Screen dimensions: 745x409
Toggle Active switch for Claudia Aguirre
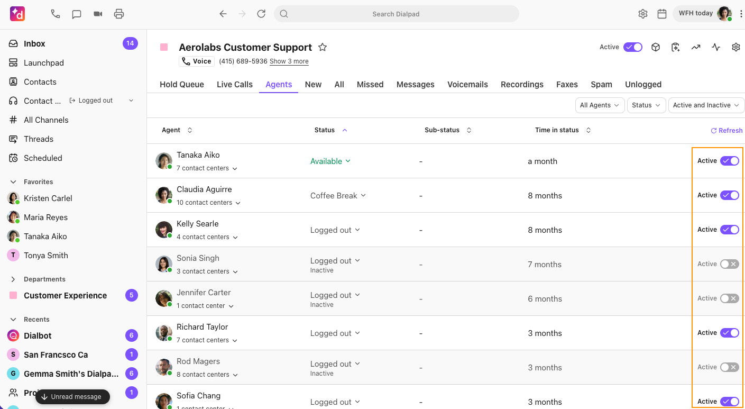coord(730,195)
